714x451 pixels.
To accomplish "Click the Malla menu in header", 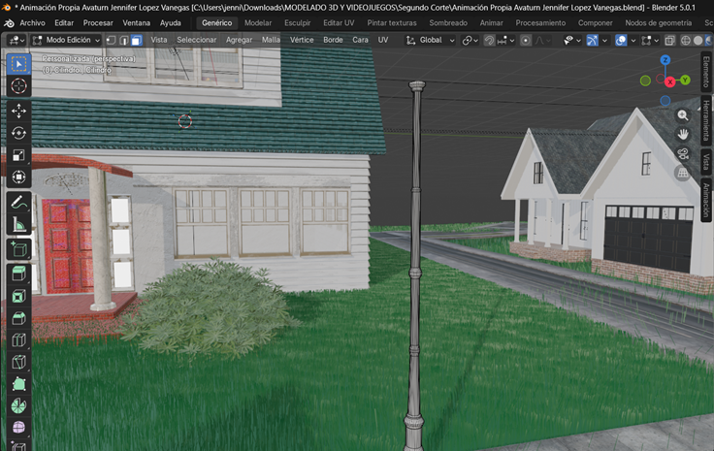I will click(x=271, y=41).
